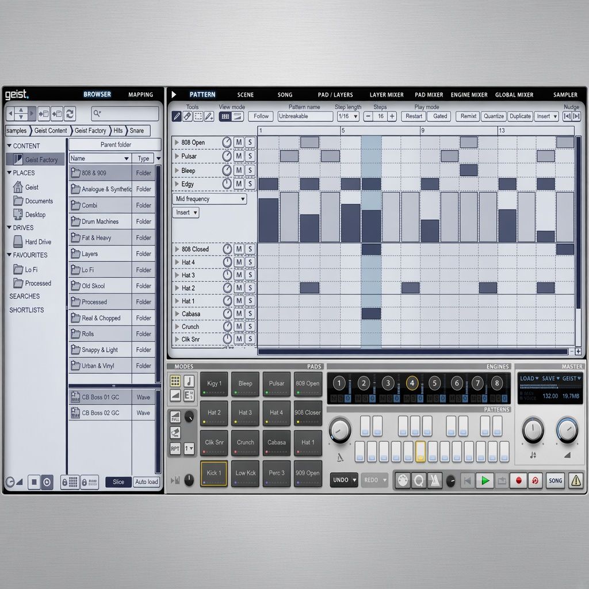Start playback with the green play button
Viewport: 589px width, 589px height.
tap(485, 480)
